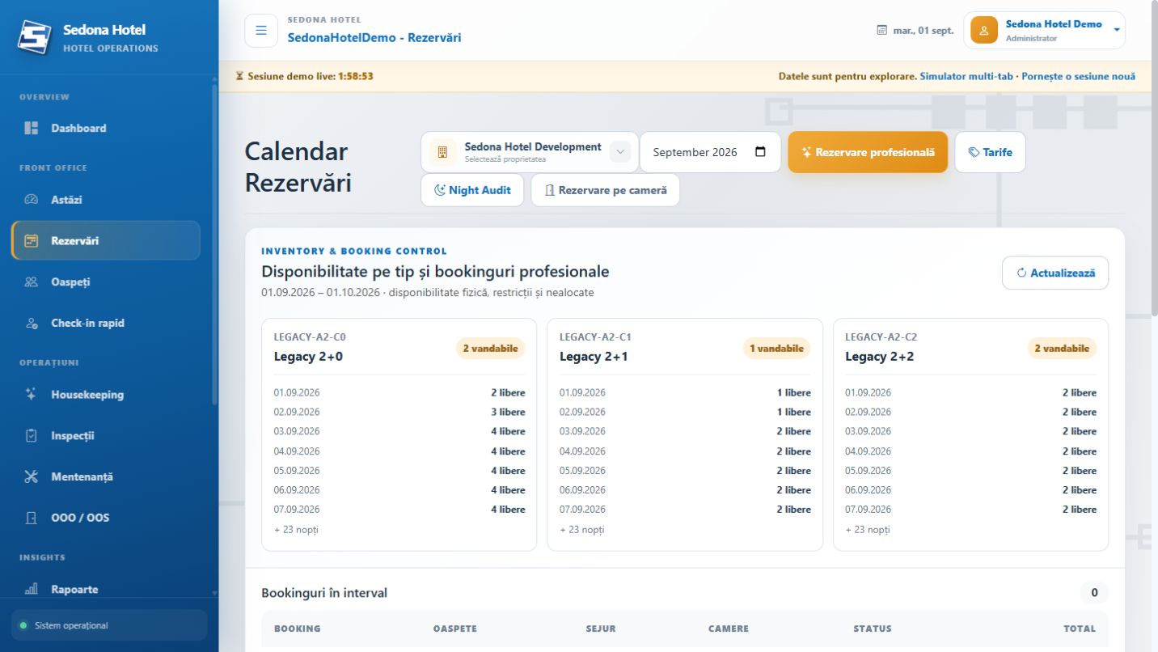
Task: Click the SEJUR column header
Action: click(x=601, y=629)
